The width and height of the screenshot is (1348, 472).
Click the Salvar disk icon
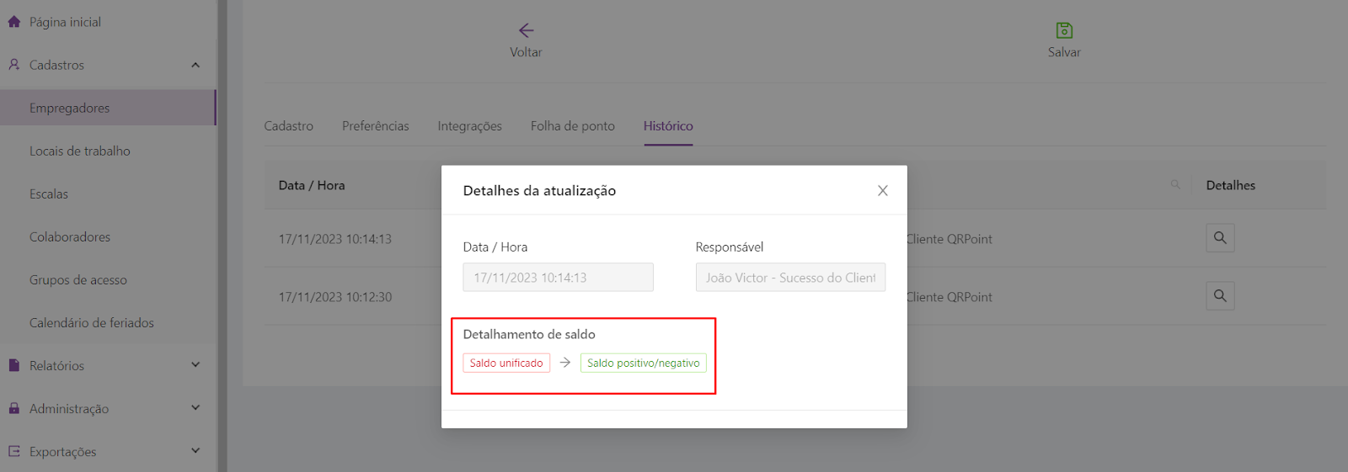[1064, 31]
